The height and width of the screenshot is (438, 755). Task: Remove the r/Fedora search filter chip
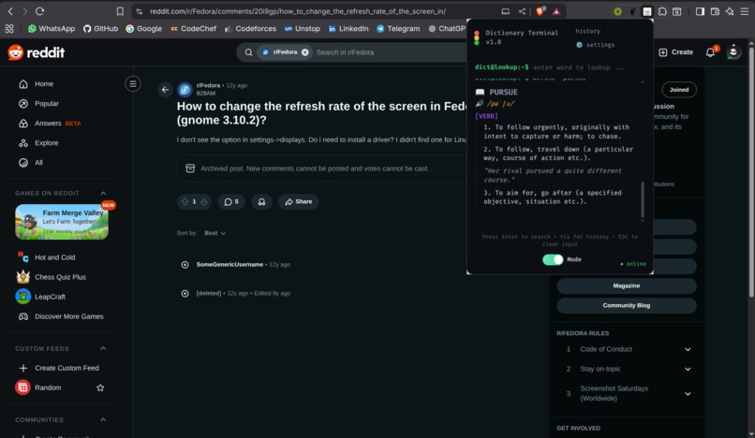click(x=304, y=52)
